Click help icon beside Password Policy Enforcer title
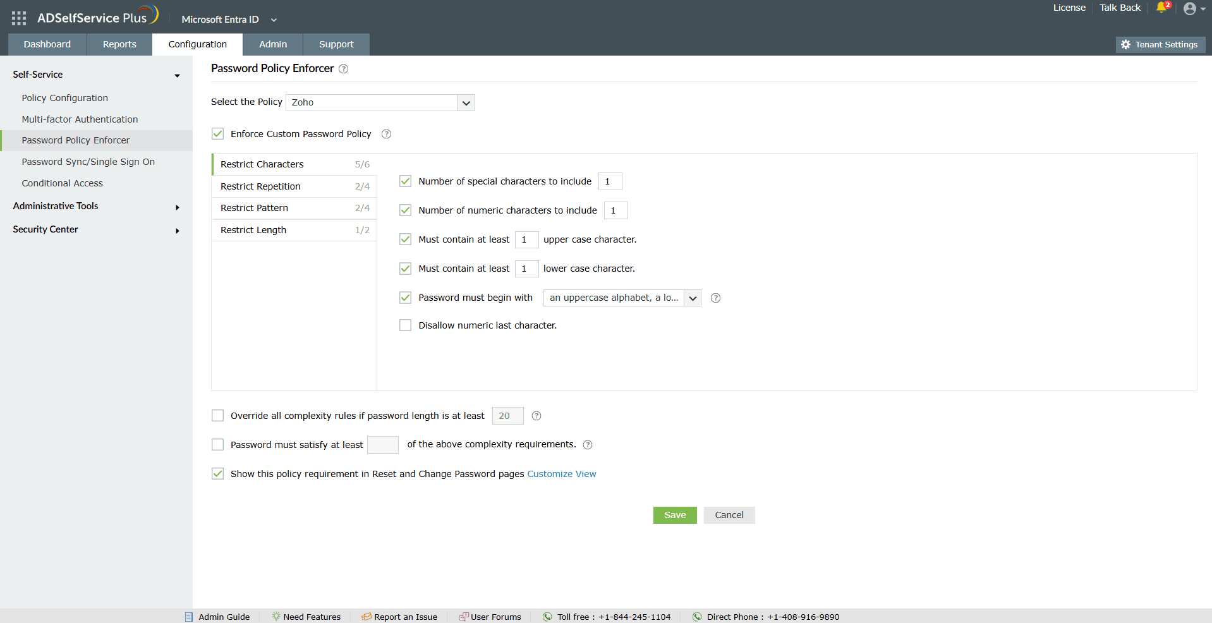This screenshot has height=623, width=1212. tap(343, 69)
